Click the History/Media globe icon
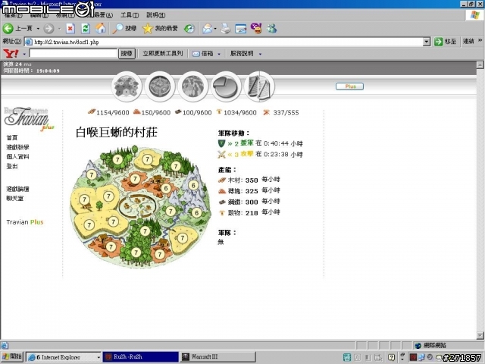This screenshot has width=485, height=364. click(189, 29)
